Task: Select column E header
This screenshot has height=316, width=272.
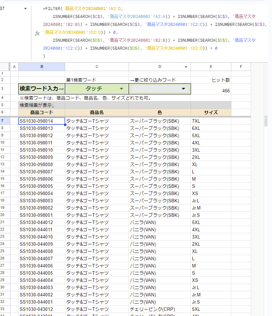Action: [211, 67]
